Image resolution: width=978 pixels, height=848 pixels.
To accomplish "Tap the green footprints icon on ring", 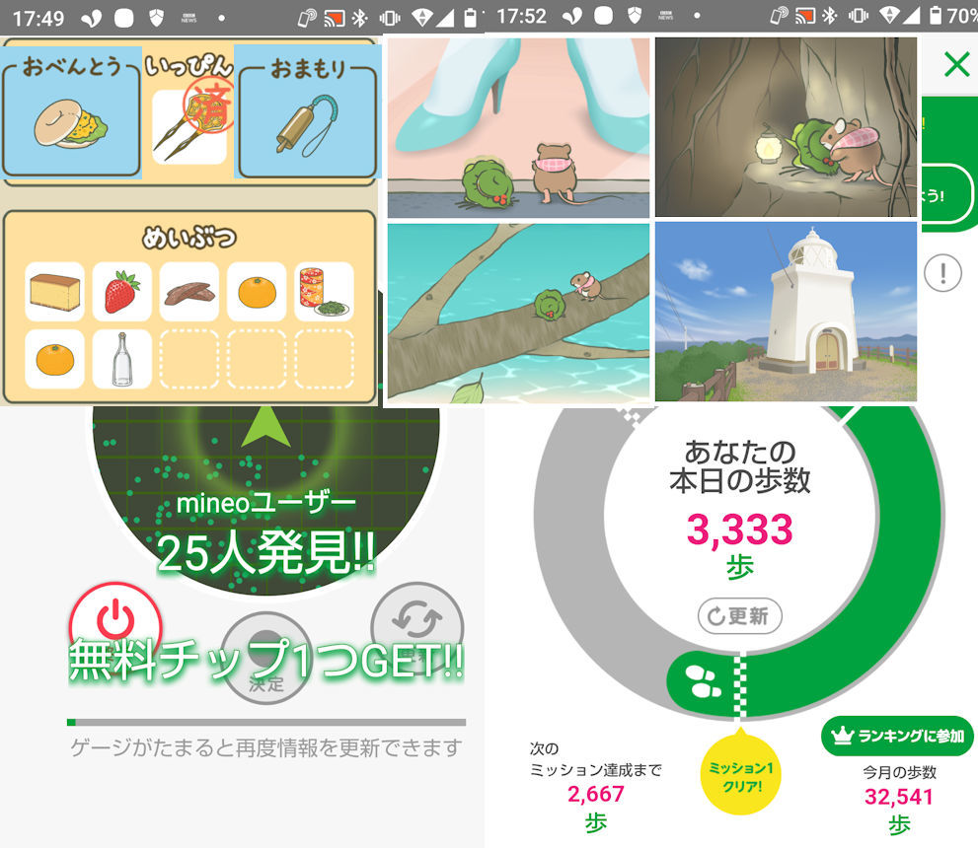I will (x=703, y=681).
